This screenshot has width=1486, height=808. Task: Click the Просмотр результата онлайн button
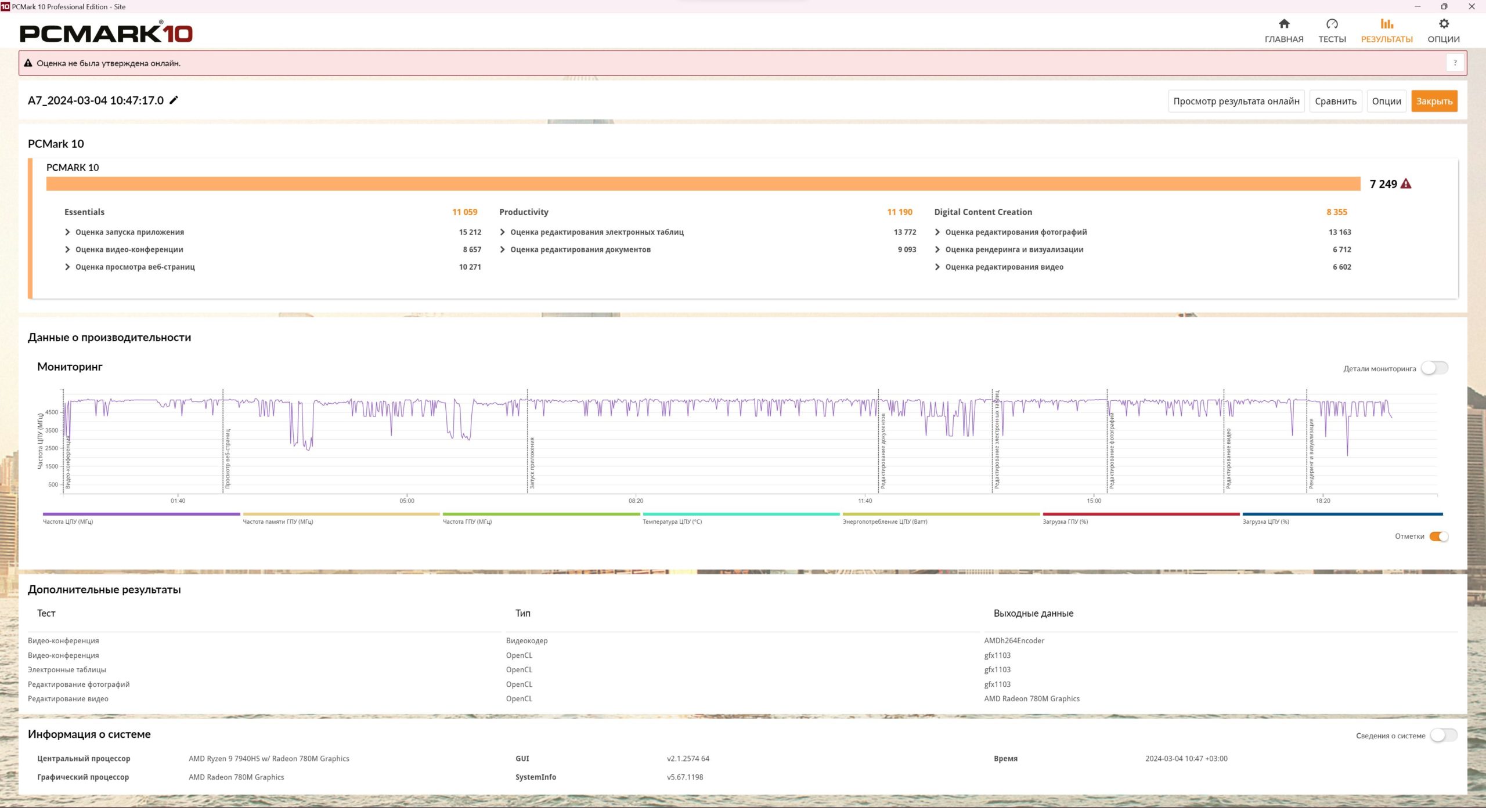[x=1236, y=101]
